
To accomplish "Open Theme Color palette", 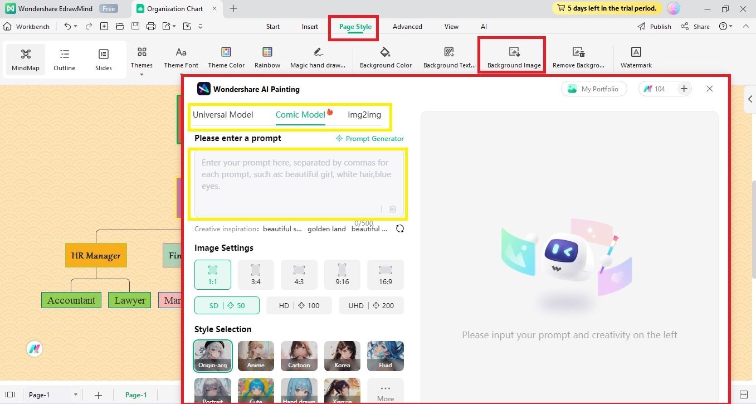I will (x=226, y=58).
